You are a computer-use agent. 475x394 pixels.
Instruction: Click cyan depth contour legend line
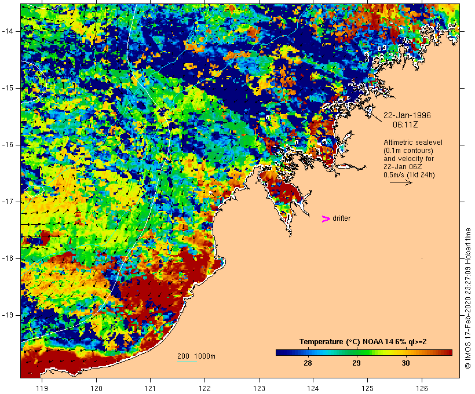point(187,362)
